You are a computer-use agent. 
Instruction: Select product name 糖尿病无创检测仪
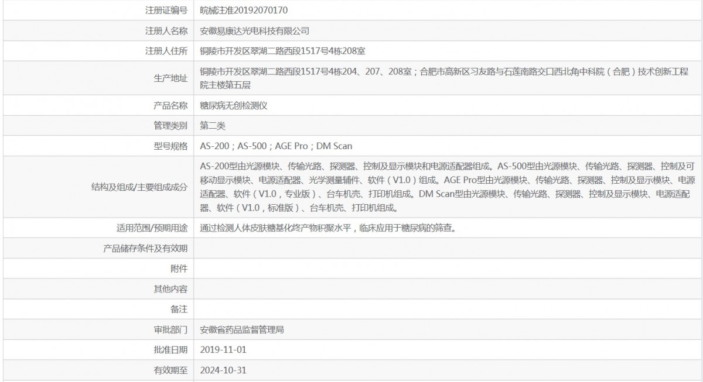[x=234, y=105]
